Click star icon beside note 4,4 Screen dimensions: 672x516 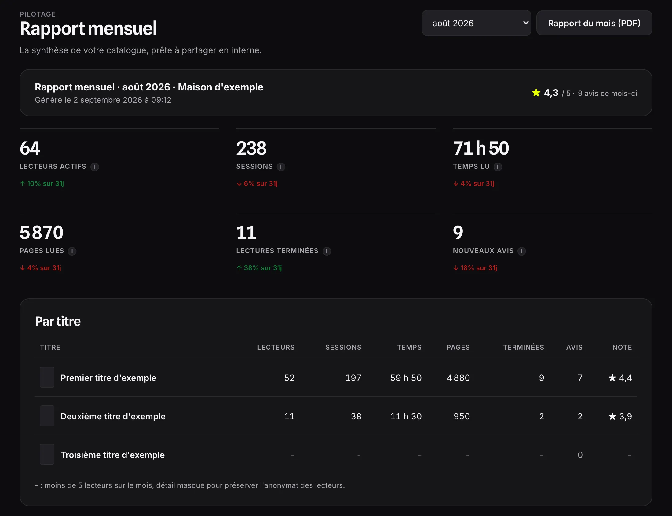tap(612, 378)
